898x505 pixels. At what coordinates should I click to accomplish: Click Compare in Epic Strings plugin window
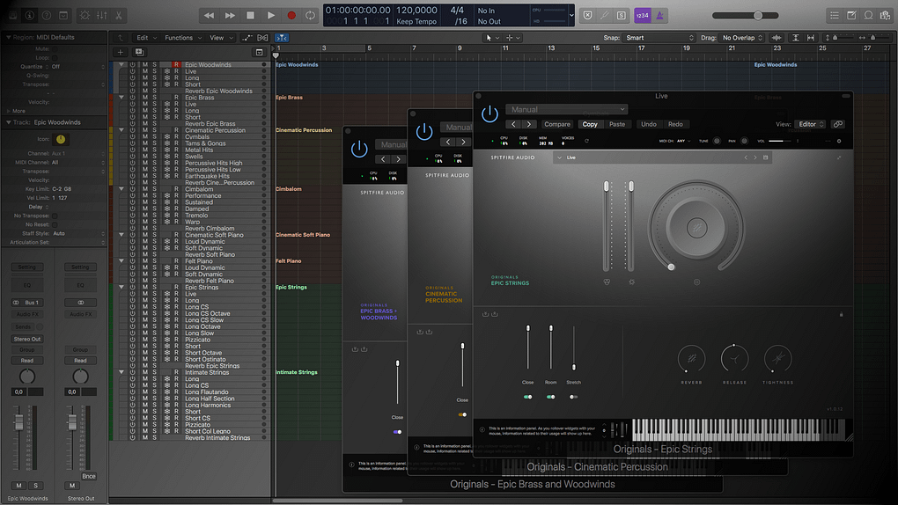[557, 124]
